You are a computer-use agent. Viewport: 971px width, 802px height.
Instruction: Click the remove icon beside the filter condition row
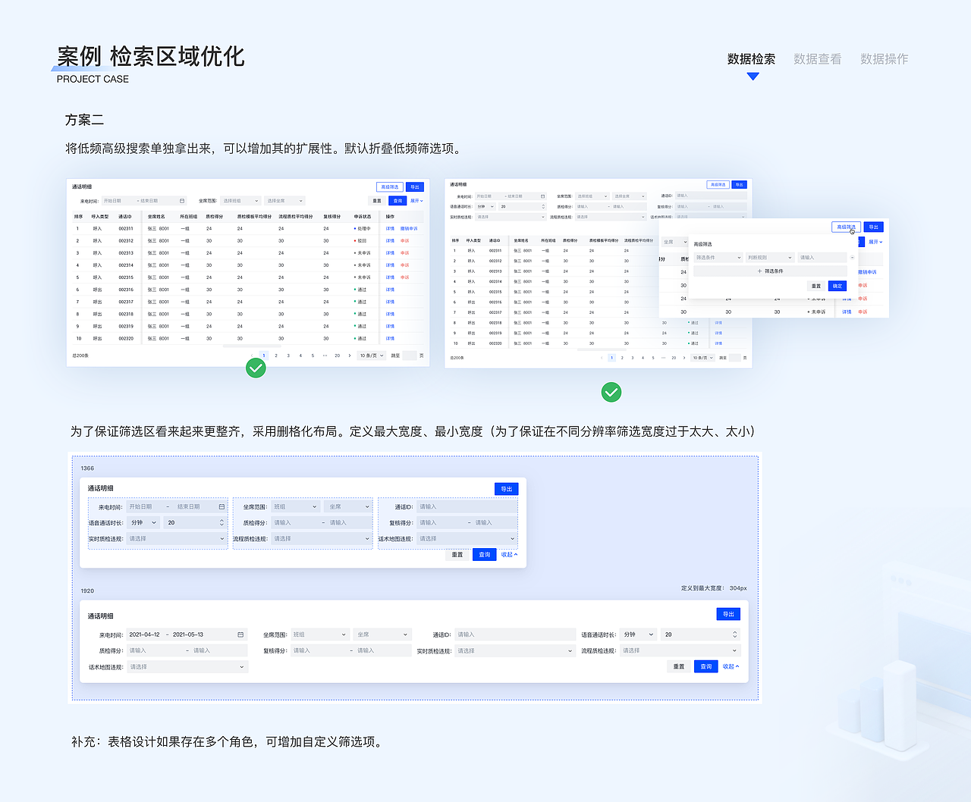click(x=853, y=258)
